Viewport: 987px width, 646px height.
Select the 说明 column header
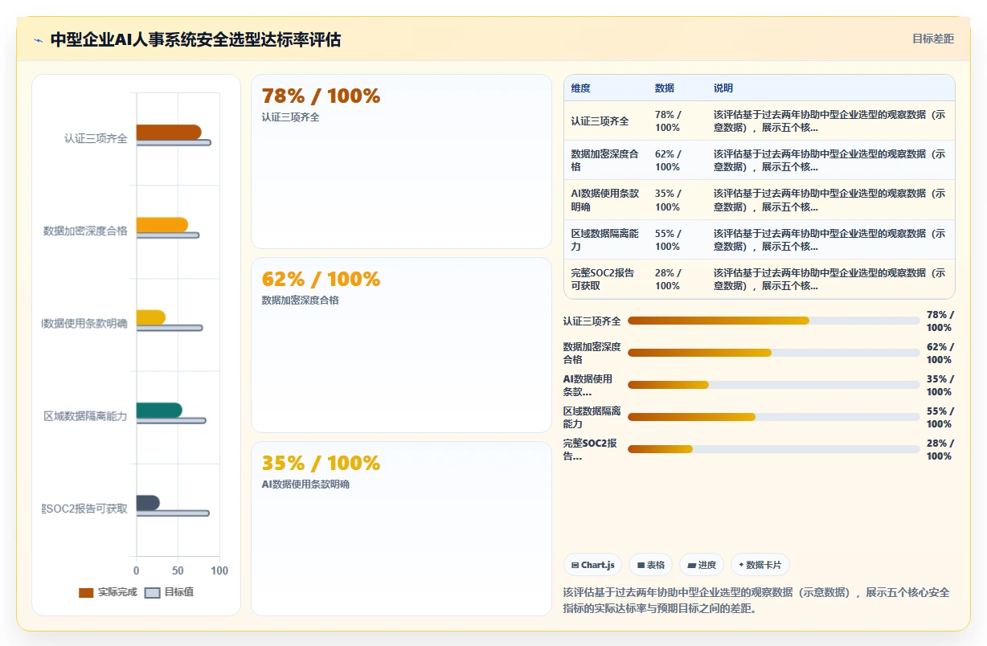pyautogui.click(x=723, y=88)
